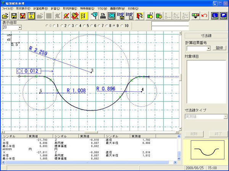229x171 pixels.
Task: Click the floppy icon labeled A
Action: [x=31, y=16]
